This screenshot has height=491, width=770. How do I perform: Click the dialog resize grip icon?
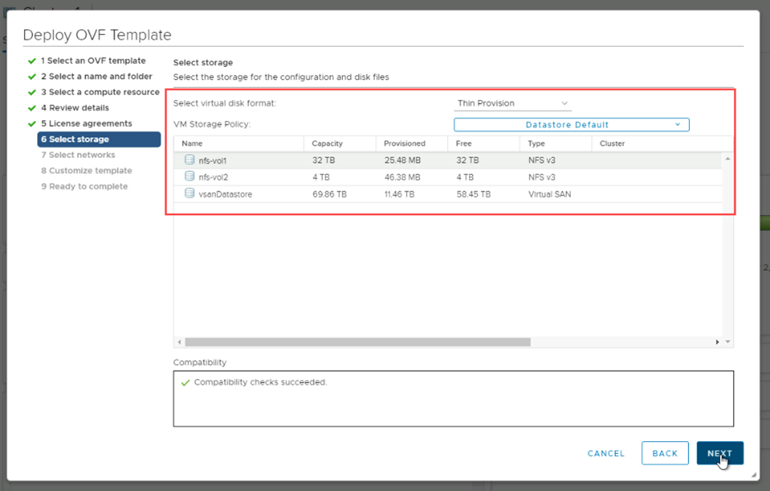[753, 474]
